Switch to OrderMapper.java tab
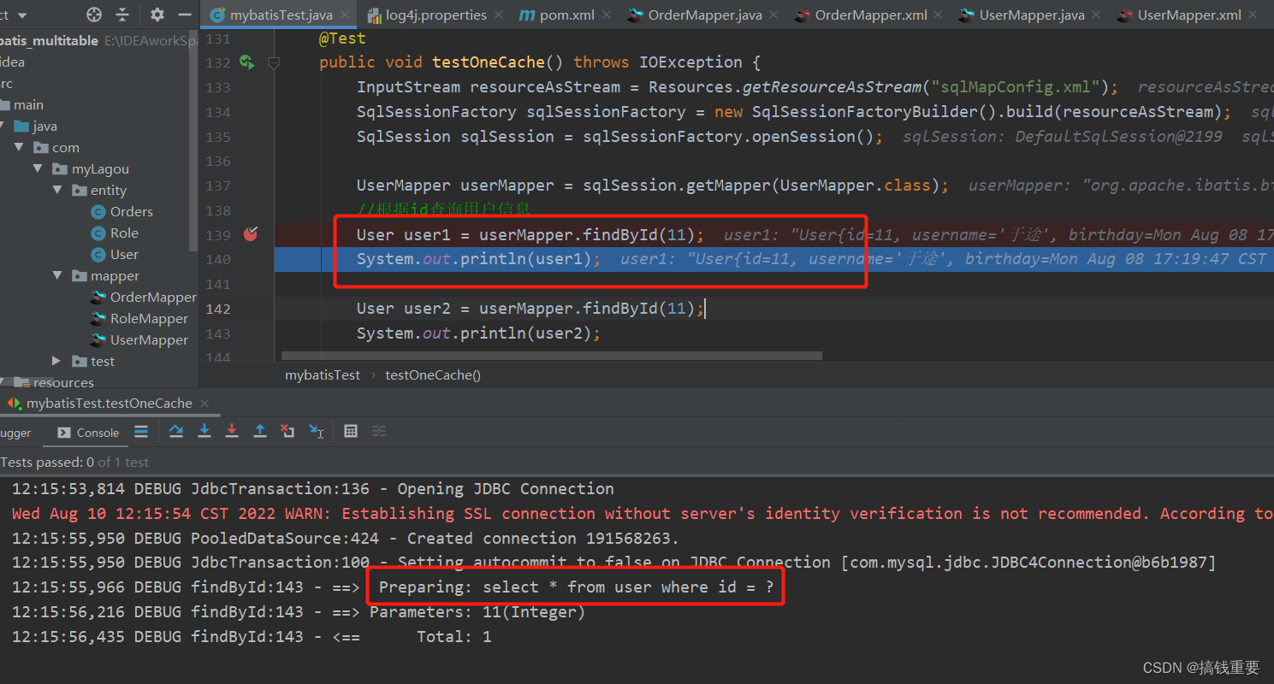 coord(704,15)
